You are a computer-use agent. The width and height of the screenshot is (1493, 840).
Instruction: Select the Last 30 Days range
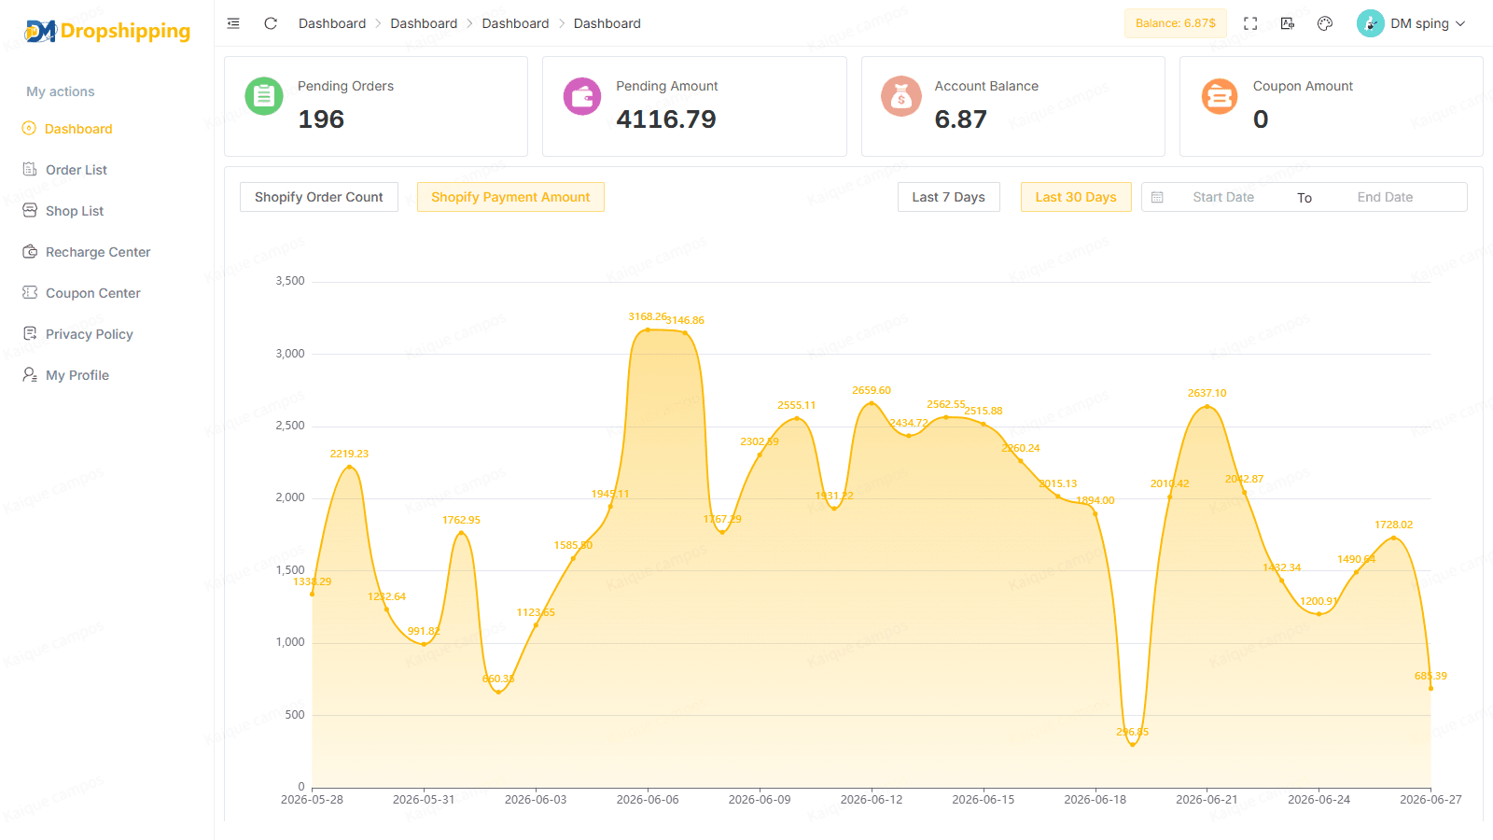1076,197
